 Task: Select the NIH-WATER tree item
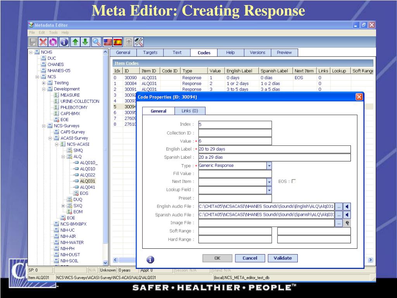[x=72, y=243]
